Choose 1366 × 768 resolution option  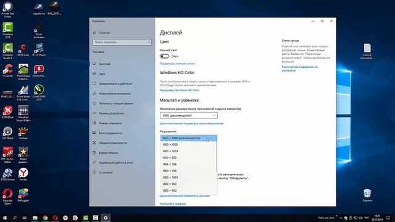(x=189, y=164)
